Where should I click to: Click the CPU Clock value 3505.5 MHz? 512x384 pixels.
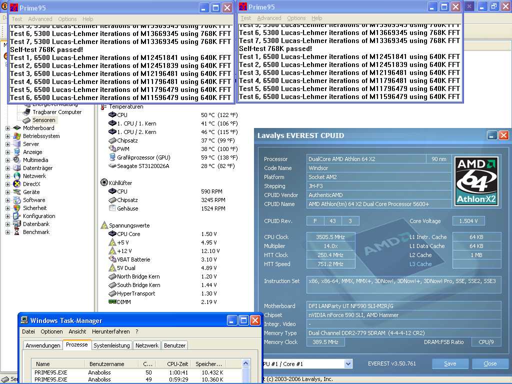point(330,237)
